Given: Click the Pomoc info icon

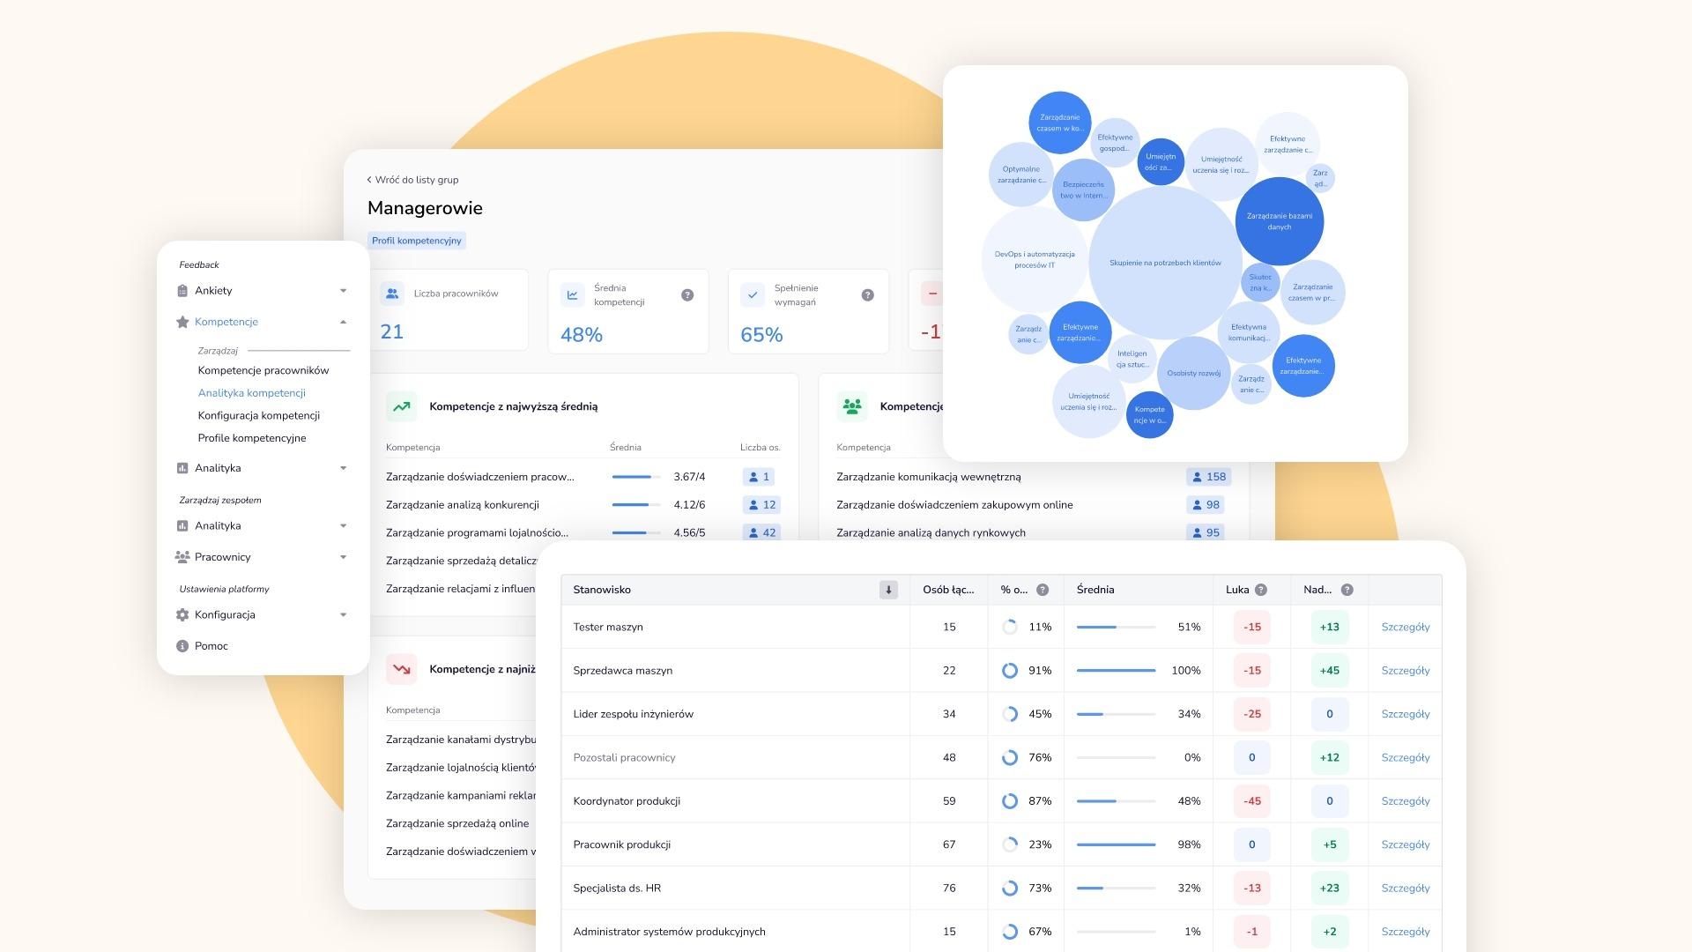Looking at the screenshot, I should coord(182,646).
